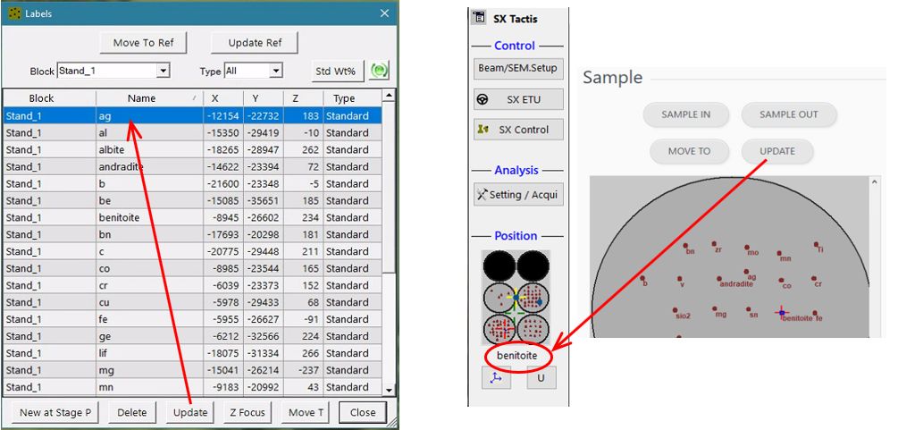Open the Type dropdown set to All
Image resolution: width=898 pixels, height=430 pixels.
coord(275,71)
